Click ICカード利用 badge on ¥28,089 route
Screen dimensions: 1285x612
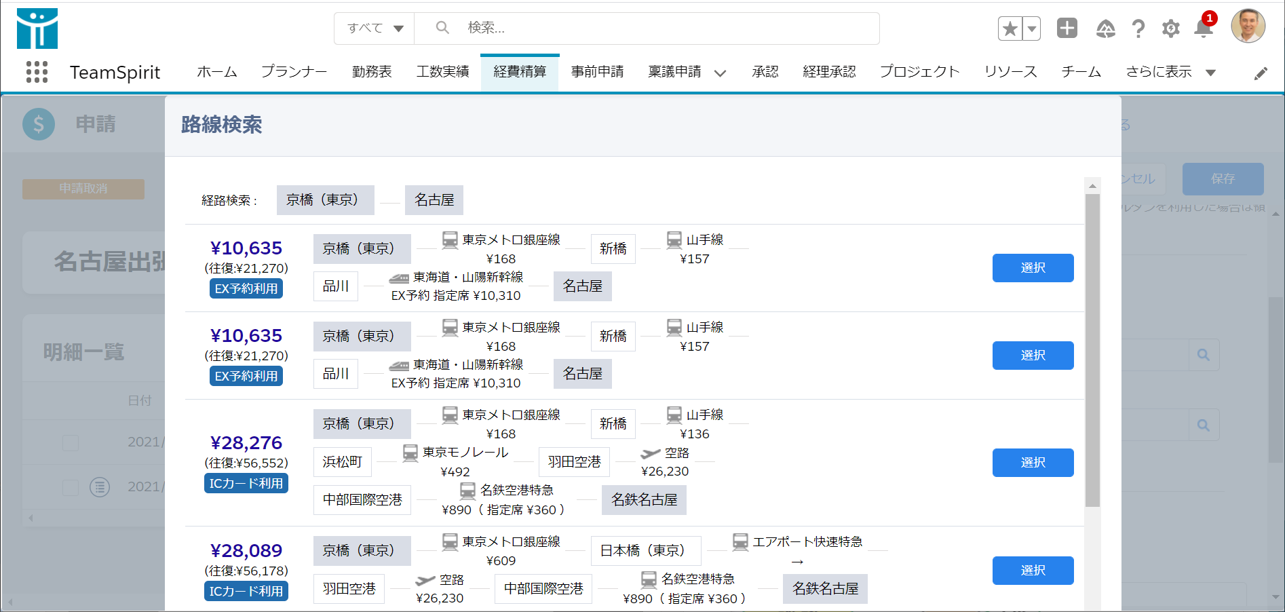click(x=246, y=591)
